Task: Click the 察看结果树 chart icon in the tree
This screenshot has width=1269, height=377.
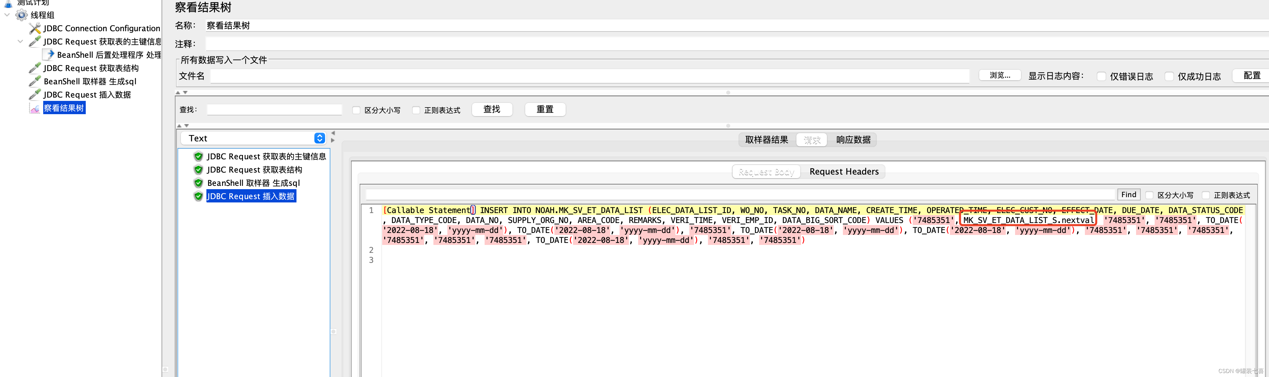Action: click(x=35, y=108)
